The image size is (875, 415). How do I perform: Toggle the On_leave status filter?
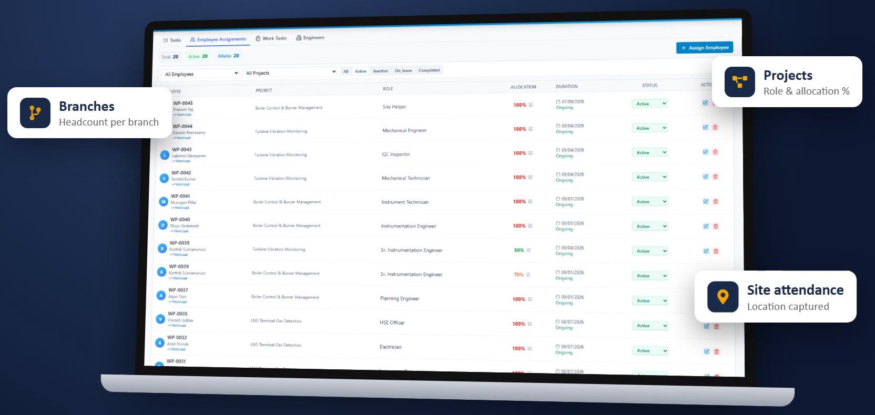(x=403, y=70)
